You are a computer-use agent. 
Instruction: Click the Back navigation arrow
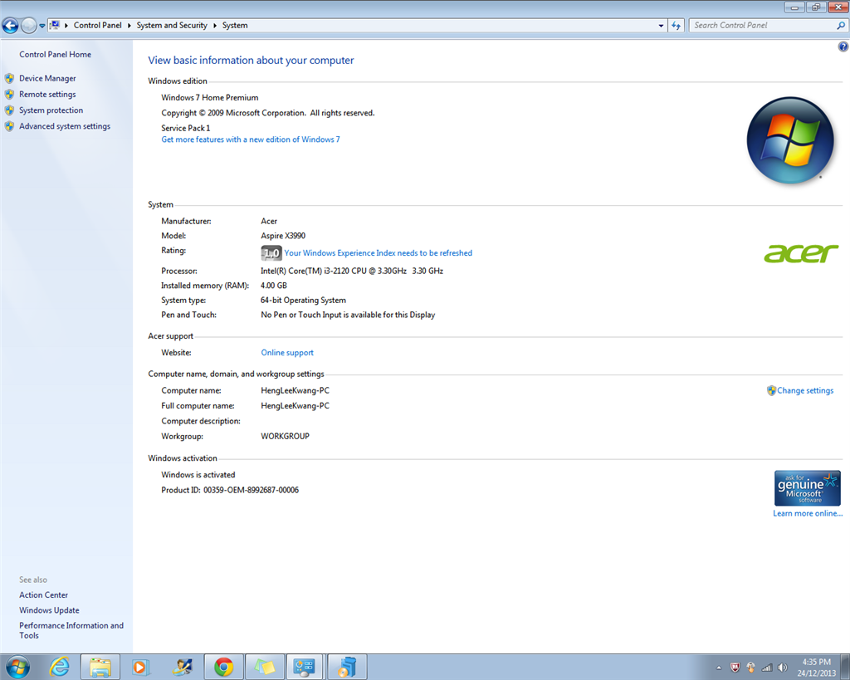pyautogui.click(x=10, y=26)
